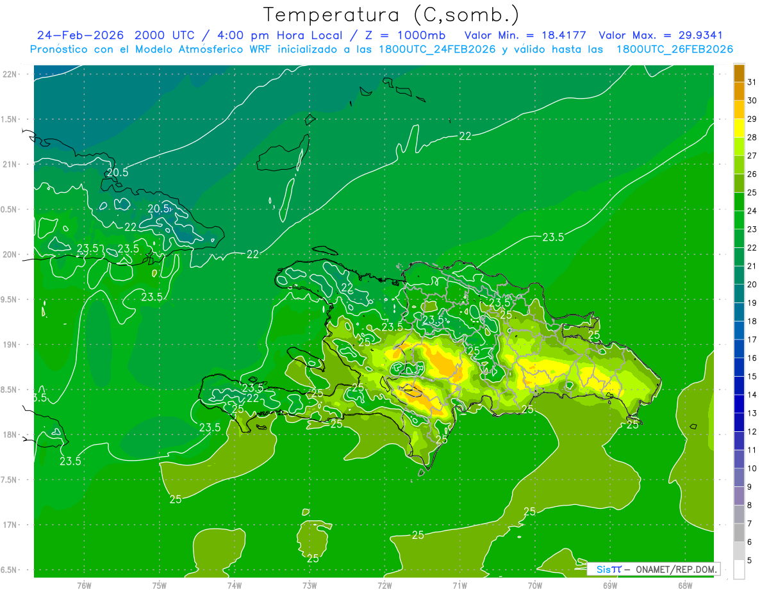The width and height of the screenshot is (769, 594).
Task: Click the '22' contour label near Turks and Caicos
Action: [x=465, y=136]
